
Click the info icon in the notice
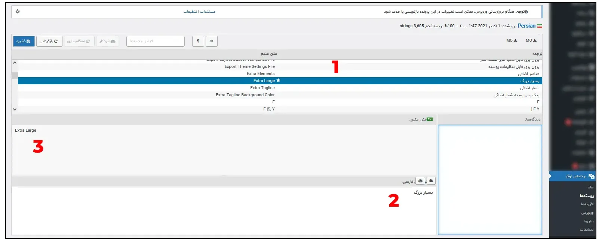526,12
